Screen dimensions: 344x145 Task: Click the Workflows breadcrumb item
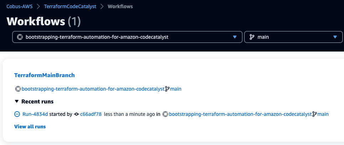coord(120,6)
